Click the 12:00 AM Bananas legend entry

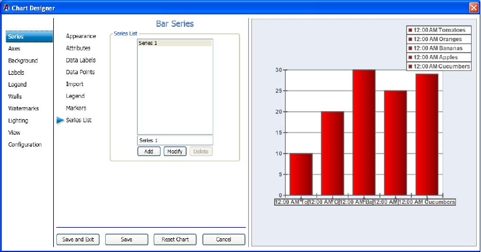pyautogui.click(x=438, y=48)
